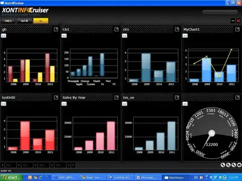242x181 pixels.
Task: Click the red X dashboard close icon
Action: 238,21
